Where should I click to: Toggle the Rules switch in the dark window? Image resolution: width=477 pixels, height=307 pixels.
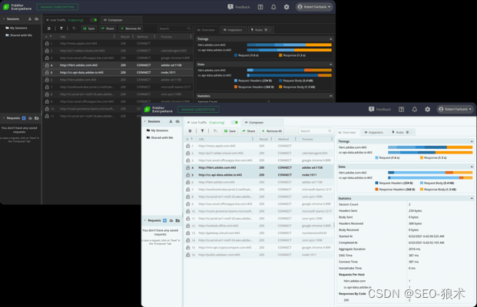(267, 30)
